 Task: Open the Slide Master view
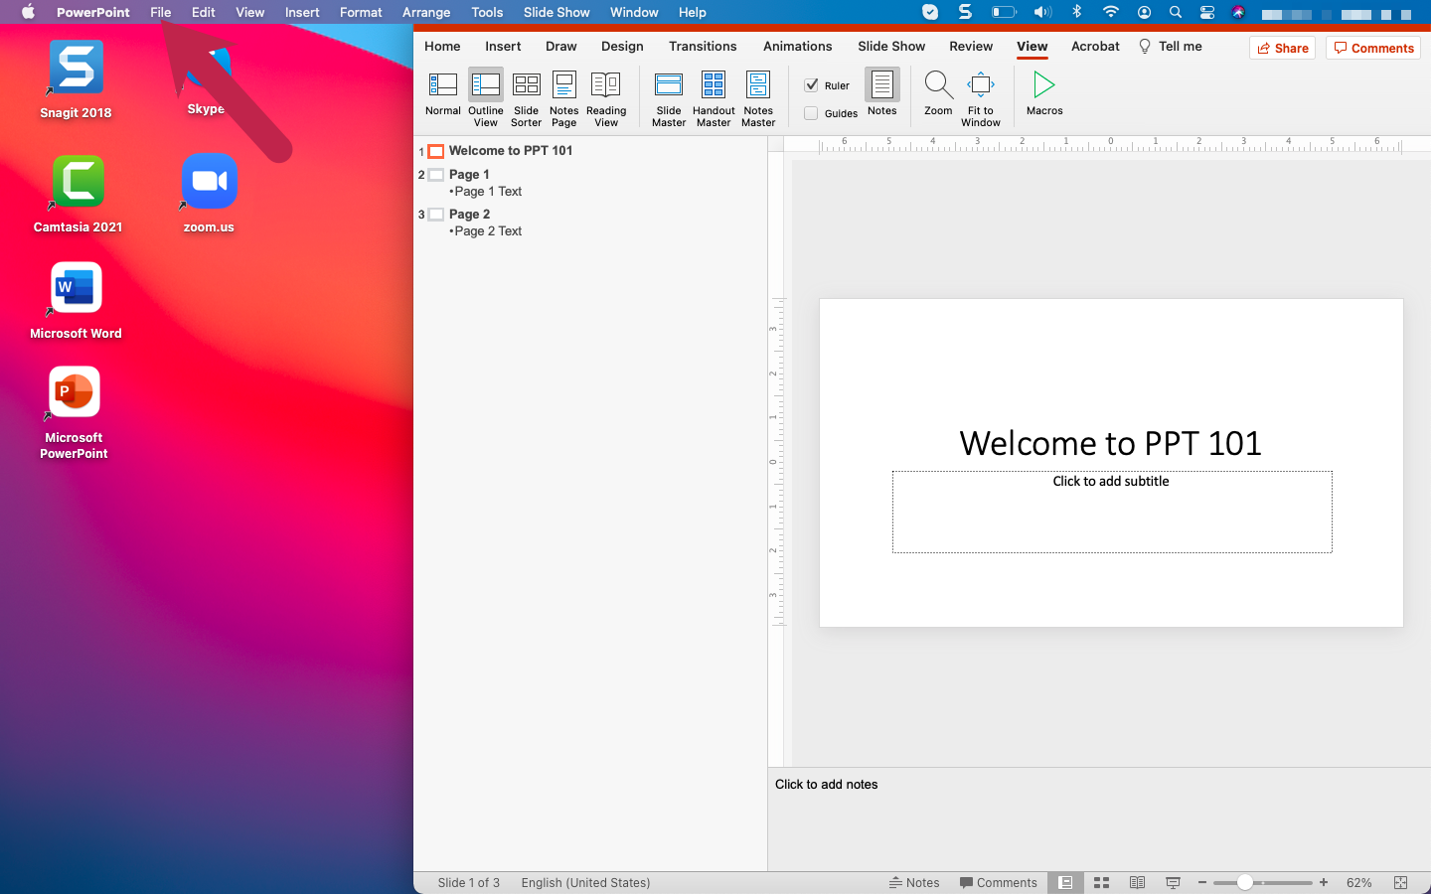pos(668,94)
